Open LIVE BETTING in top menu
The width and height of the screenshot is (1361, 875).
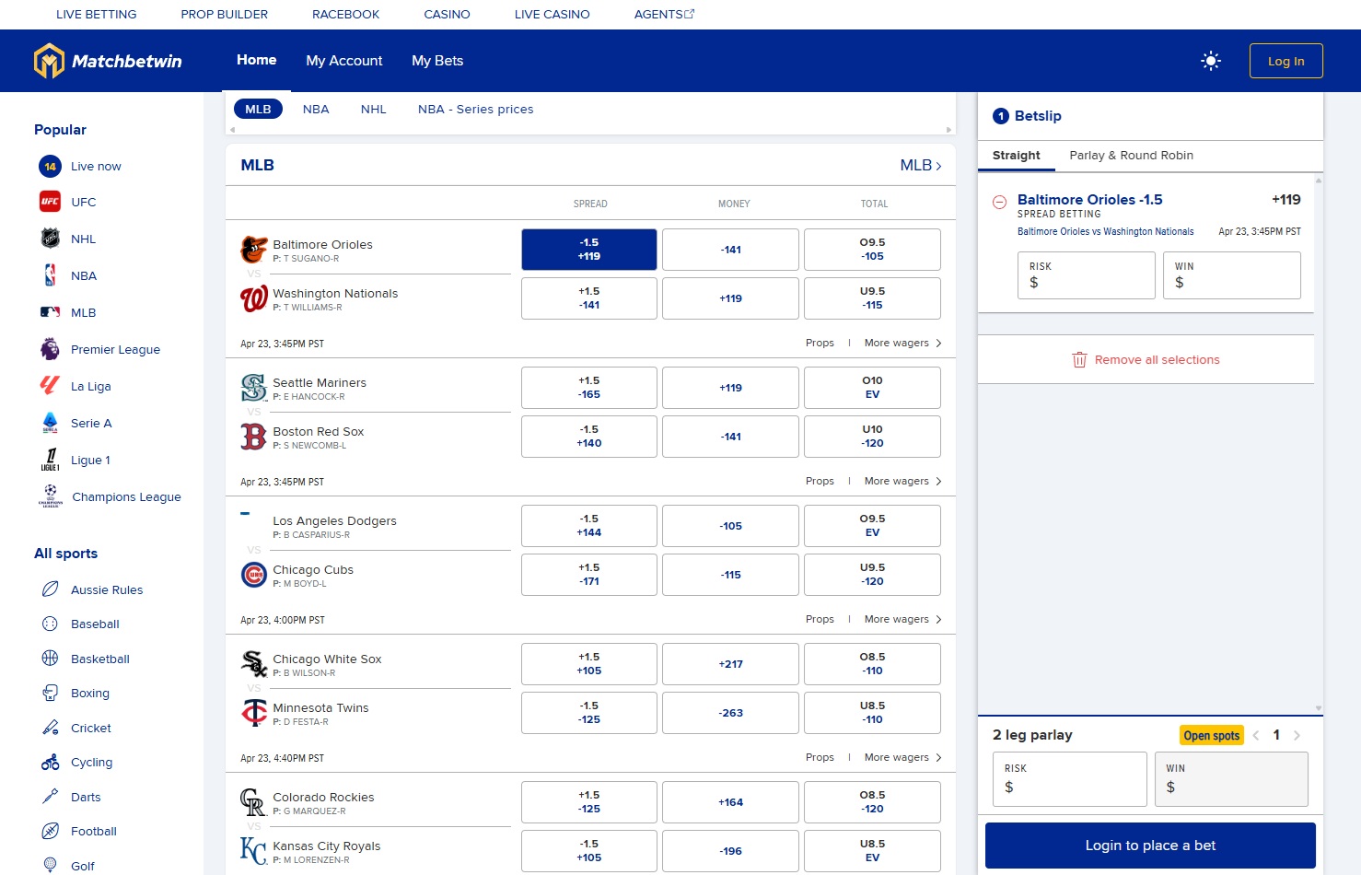coord(97,15)
